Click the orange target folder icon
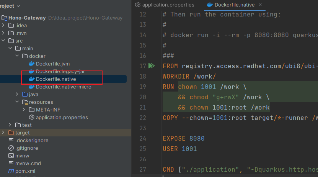 [x=11, y=133]
